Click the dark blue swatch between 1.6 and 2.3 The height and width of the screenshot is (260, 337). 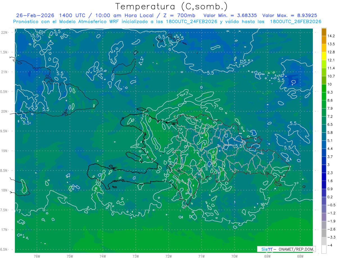click(x=324, y=177)
